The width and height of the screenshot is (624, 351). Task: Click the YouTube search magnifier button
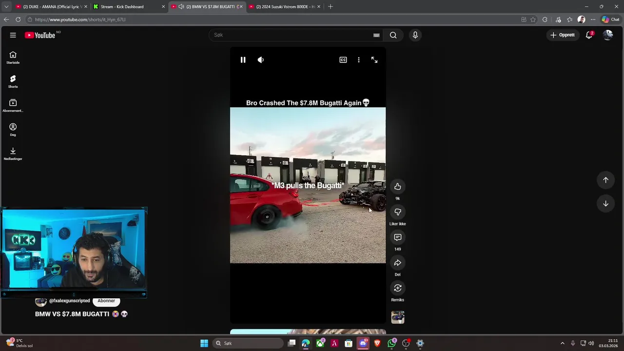click(393, 35)
